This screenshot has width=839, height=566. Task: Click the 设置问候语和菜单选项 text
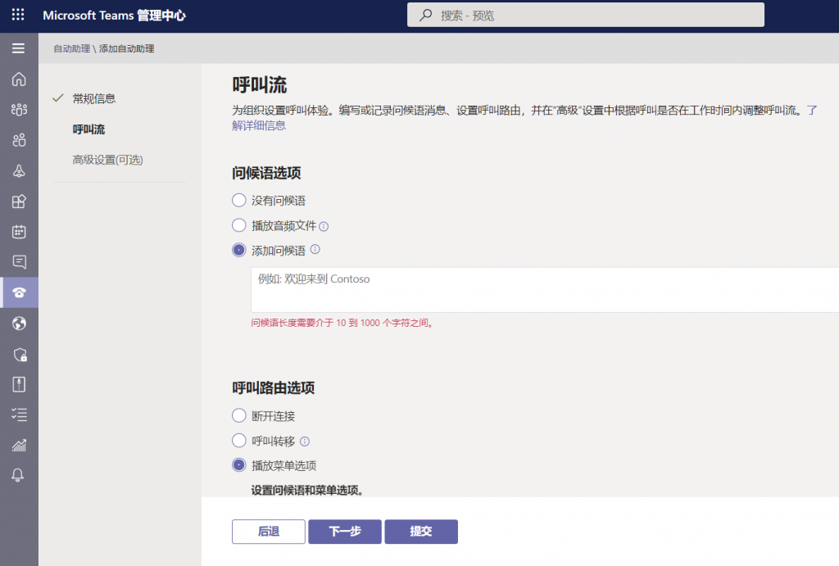click(308, 490)
